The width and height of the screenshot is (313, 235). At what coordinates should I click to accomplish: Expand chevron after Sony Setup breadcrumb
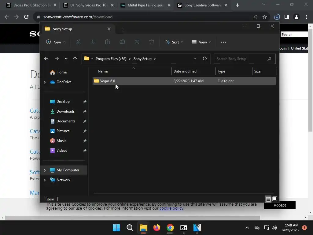tap(155, 59)
